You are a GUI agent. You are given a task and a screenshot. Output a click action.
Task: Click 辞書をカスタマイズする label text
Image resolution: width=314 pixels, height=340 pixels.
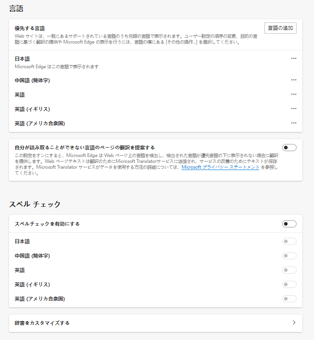[x=42, y=323]
